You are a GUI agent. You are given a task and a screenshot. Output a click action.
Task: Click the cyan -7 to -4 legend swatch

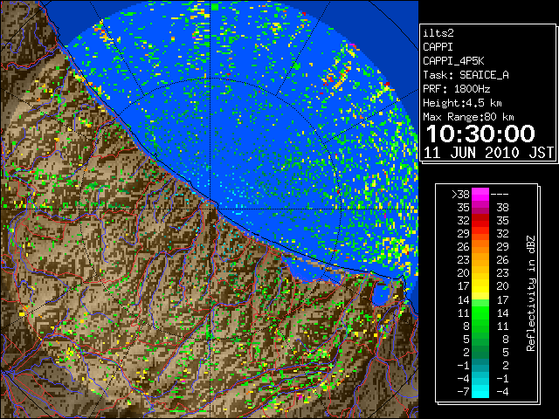pyautogui.click(x=480, y=391)
